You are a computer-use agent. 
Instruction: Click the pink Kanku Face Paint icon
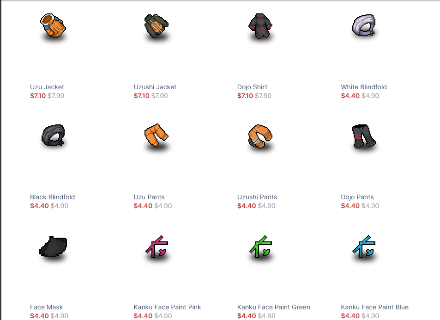point(157,246)
